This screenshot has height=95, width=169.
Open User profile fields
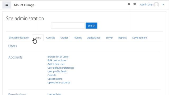(x=57, y=72)
